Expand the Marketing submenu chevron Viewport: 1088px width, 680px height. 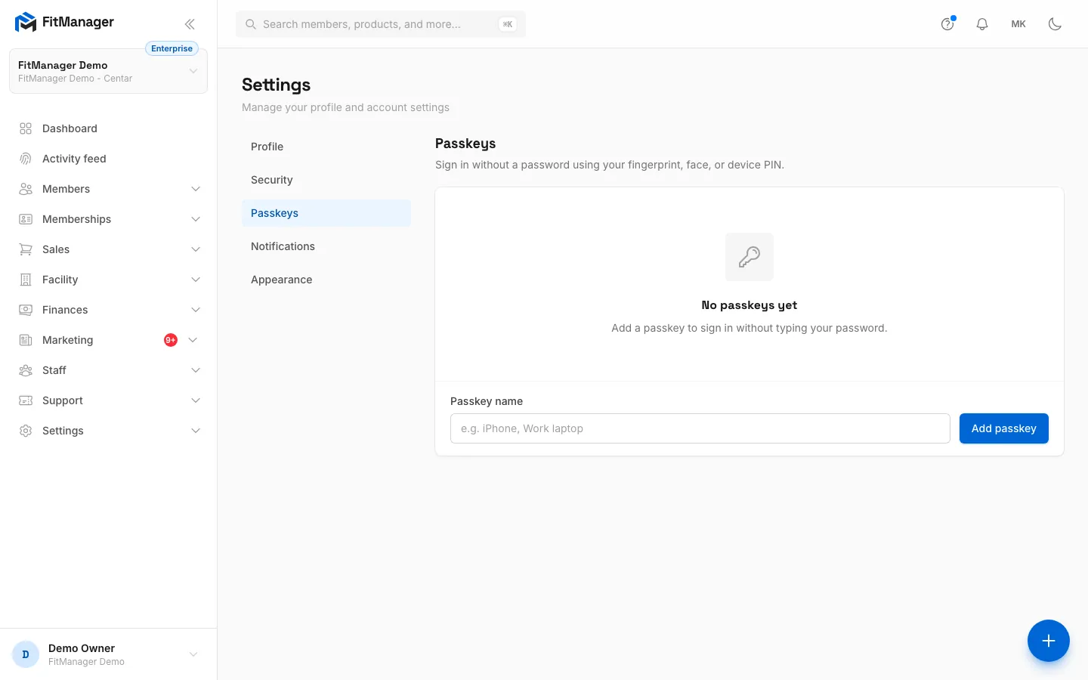click(193, 340)
